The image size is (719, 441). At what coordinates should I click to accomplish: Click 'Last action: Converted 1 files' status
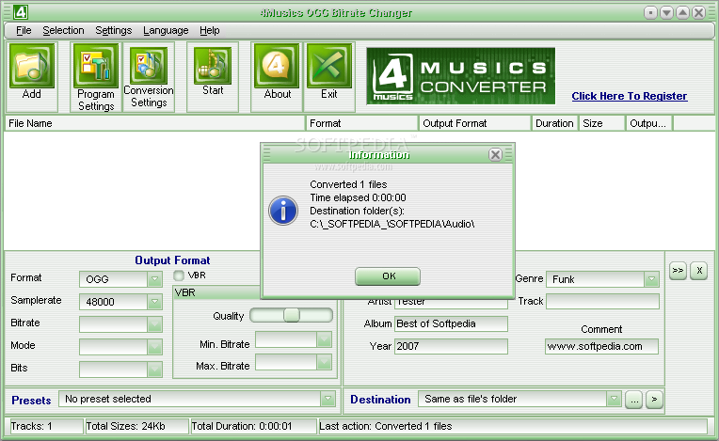(386, 426)
